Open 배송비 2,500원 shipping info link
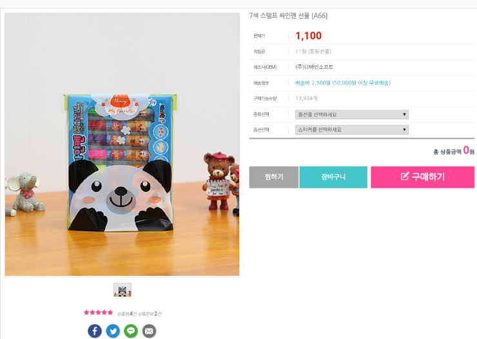 (x=343, y=82)
